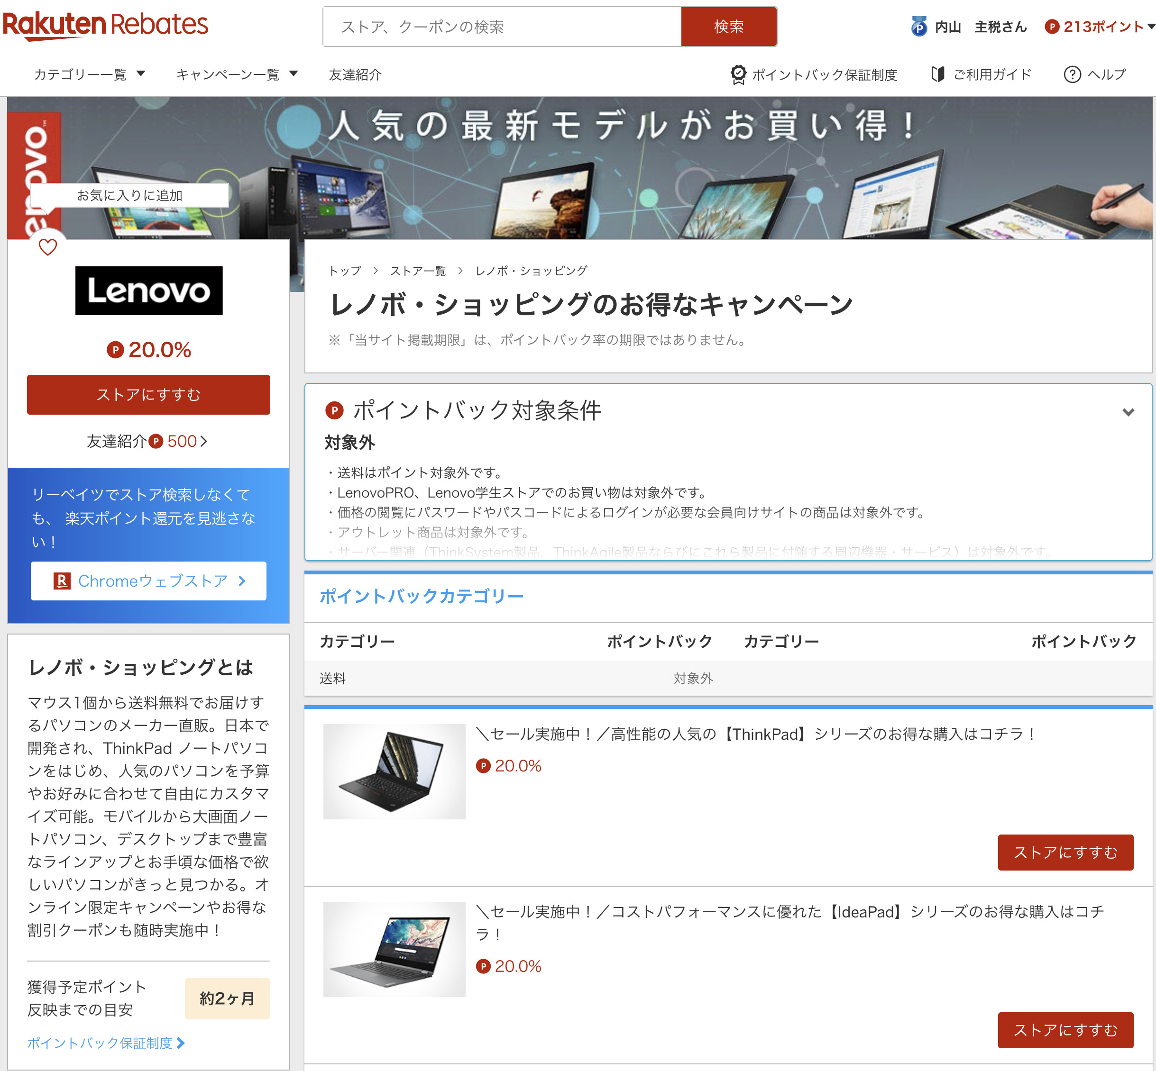
Task: Click the 約2ヶ月 estimate badge
Action: point(227,998)
